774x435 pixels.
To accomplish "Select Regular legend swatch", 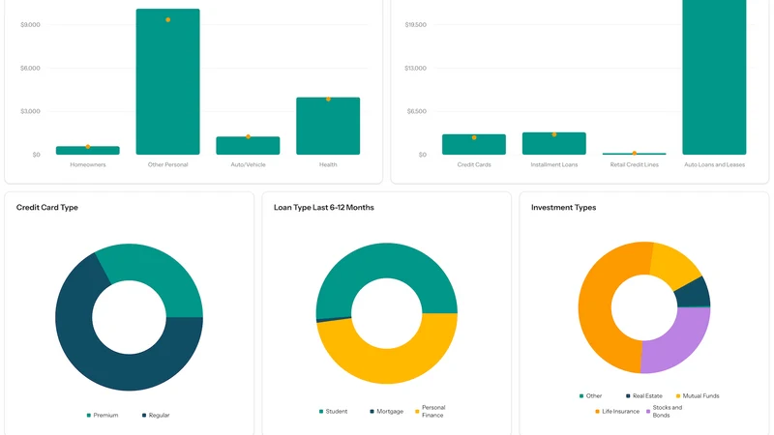I will click(x=144, y=416).
